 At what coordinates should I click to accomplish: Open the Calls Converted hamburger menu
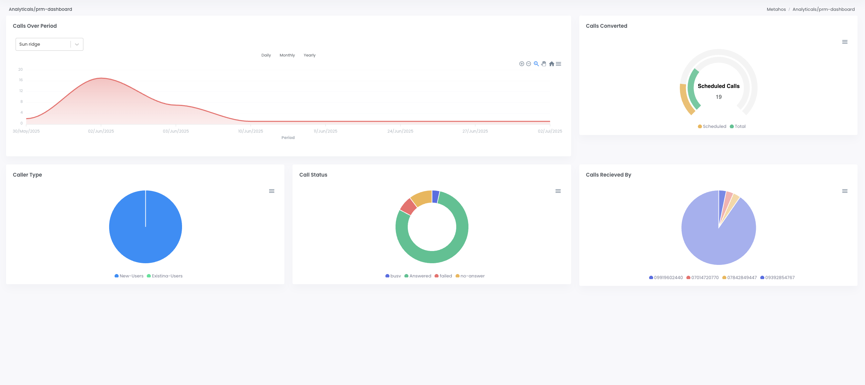tap(845, 42)
